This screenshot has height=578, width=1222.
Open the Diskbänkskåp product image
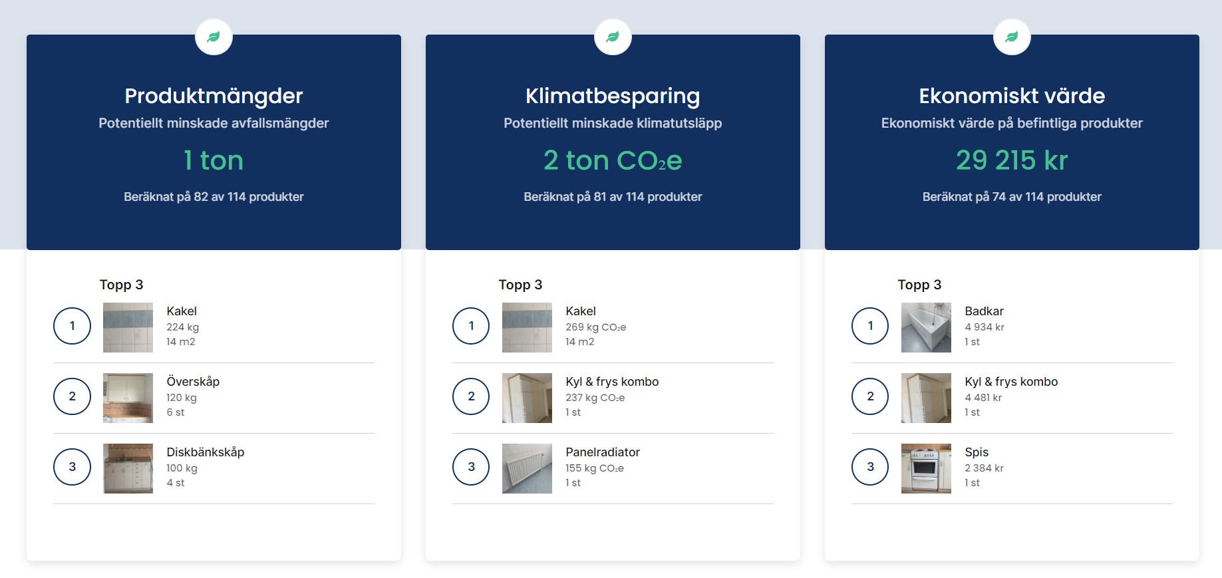128,468
